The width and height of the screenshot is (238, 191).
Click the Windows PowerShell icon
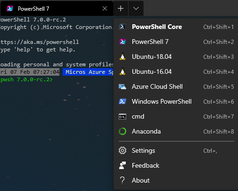(x=123, y=101)
